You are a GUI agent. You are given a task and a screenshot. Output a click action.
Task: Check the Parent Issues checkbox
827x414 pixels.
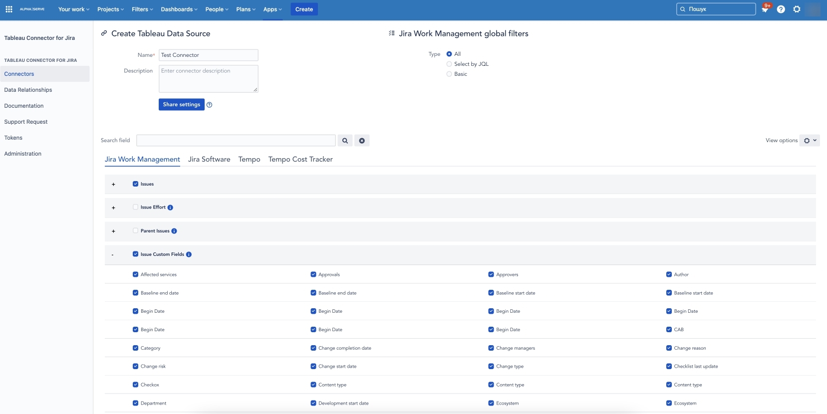[x=135, y=230]
